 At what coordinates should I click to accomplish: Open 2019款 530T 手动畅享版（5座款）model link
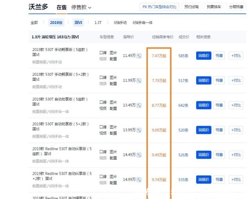click(x=60, y=52)
